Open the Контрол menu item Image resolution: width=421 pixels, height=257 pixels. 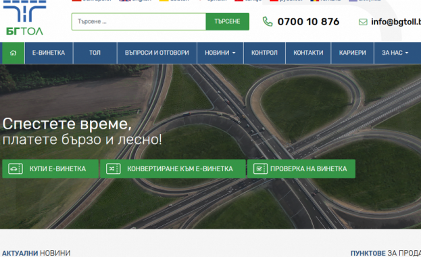264,53
